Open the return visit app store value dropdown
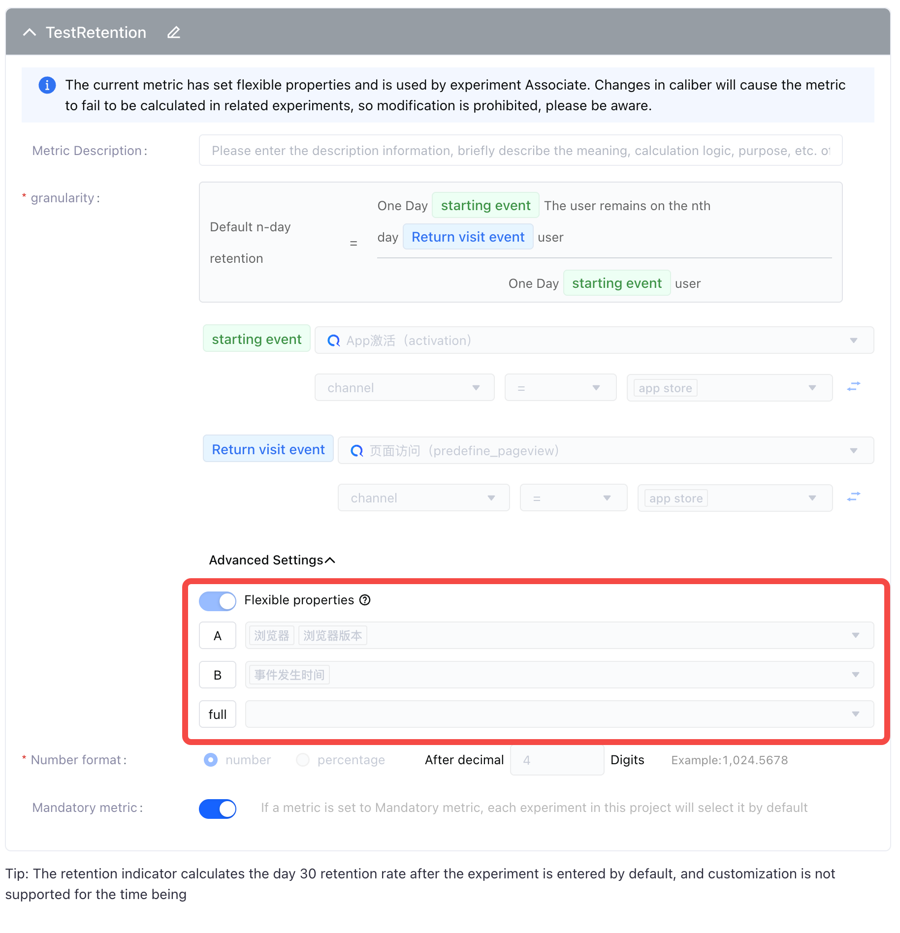This screenshot has width=900, height=933. 735,498
